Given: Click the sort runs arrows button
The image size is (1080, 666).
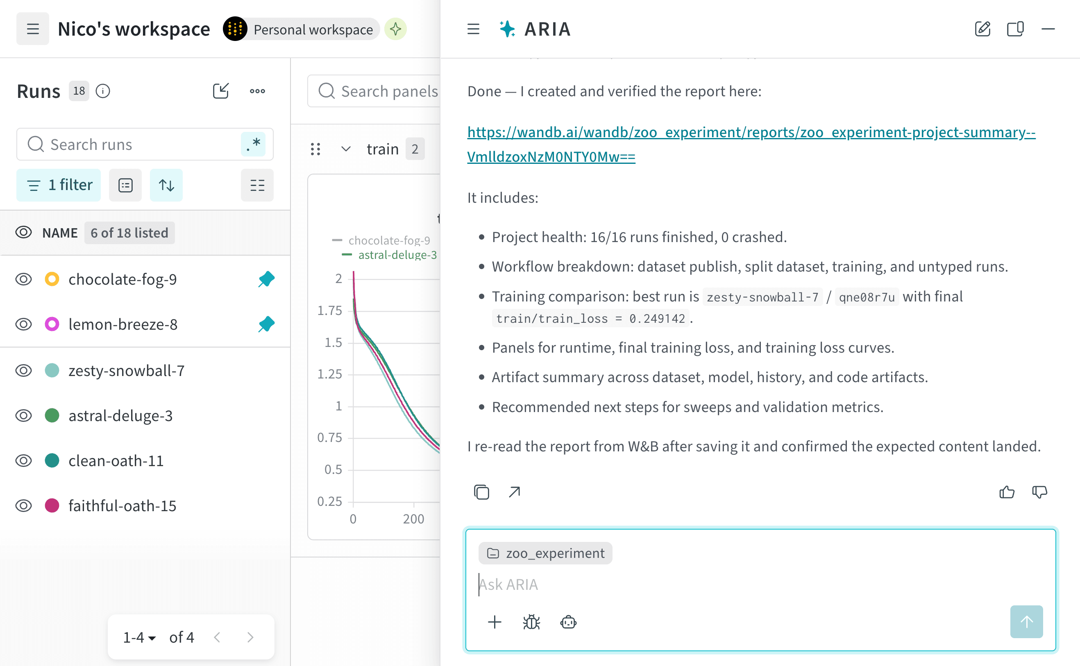Looking at the screenshot, I should click(x=166, y=185).
